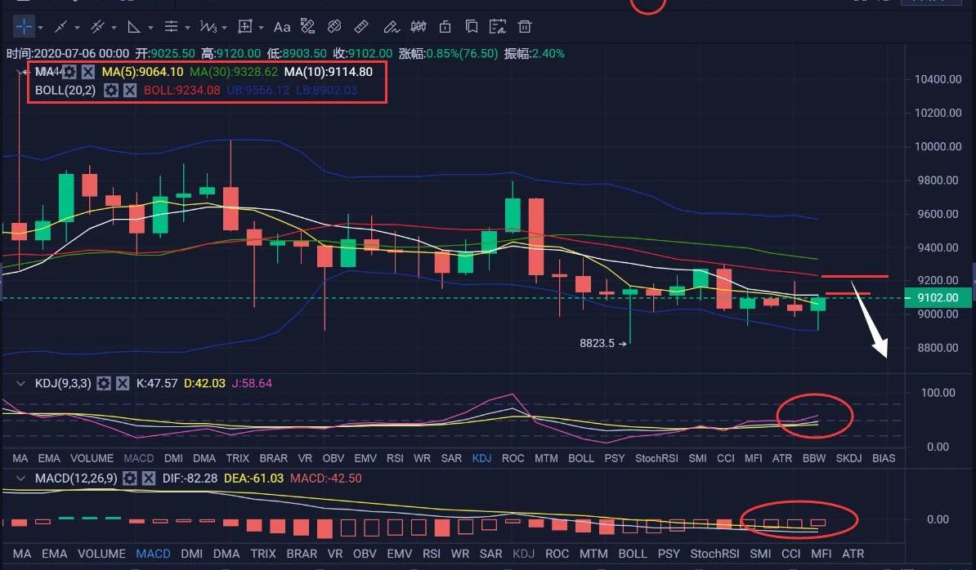Screen dimensions: 976x570
Task: Select TRIX in the bottom indicator row
Action: [263, 554]
